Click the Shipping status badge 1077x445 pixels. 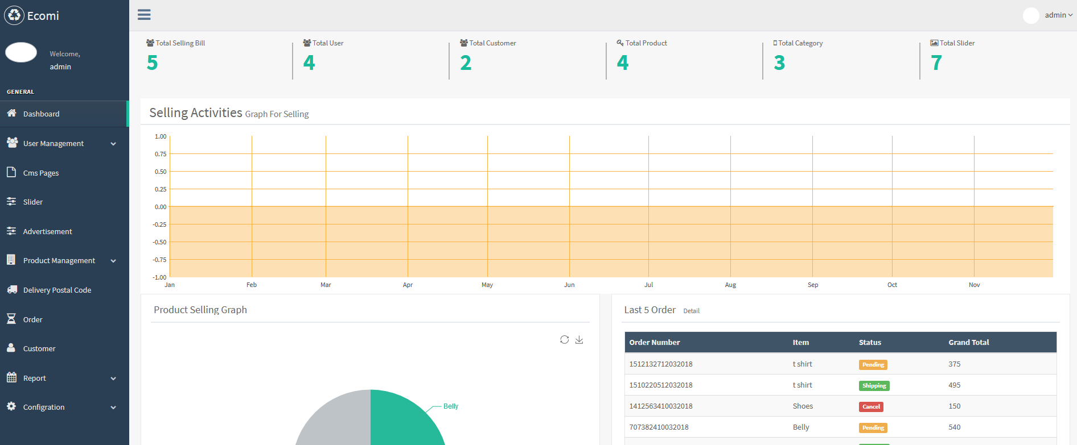click(x=874, y=386)
